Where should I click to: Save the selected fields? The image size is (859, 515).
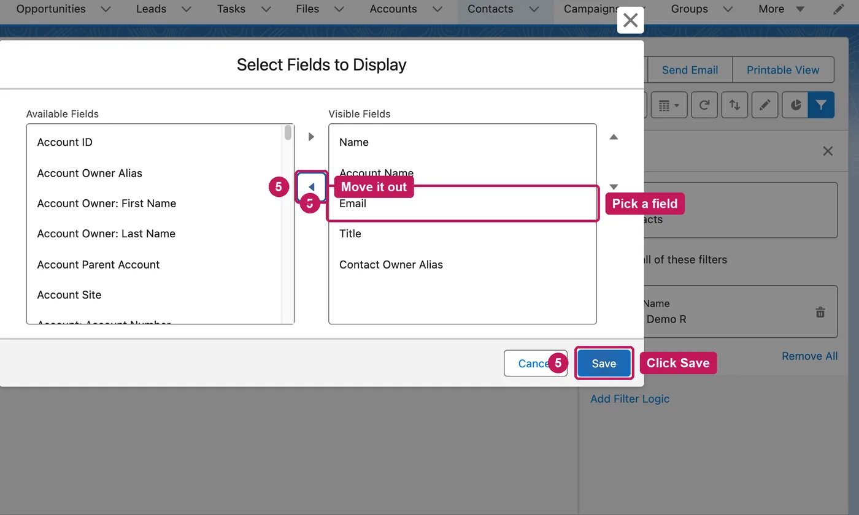[604, 364]
